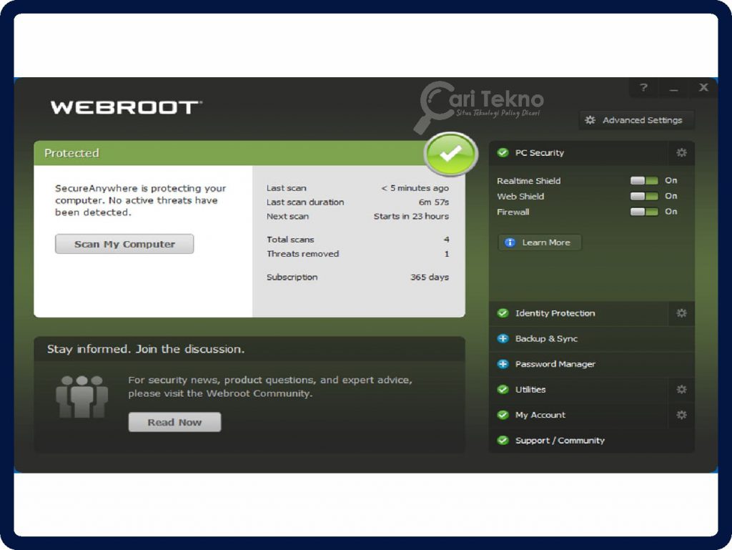
Task: Expand the My Account section
Action: tap(579, 415)
